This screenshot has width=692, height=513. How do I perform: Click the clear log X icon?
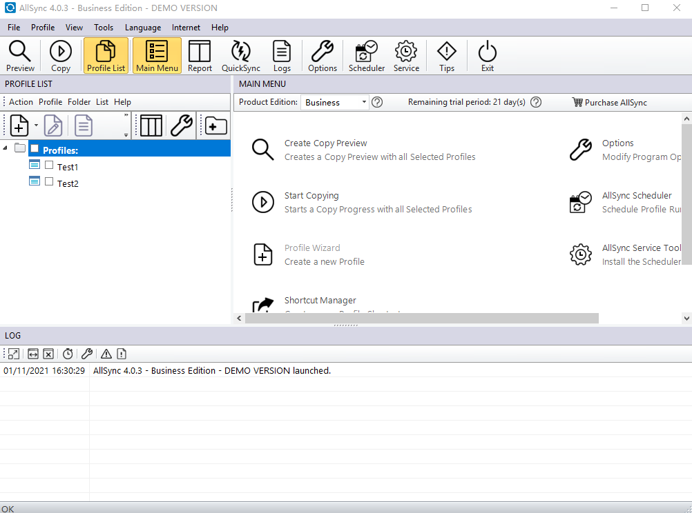(x=48, y=354)
